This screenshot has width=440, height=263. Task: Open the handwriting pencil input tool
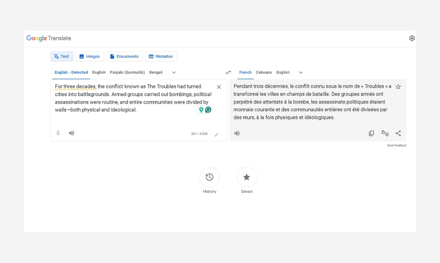click(217, 134)
